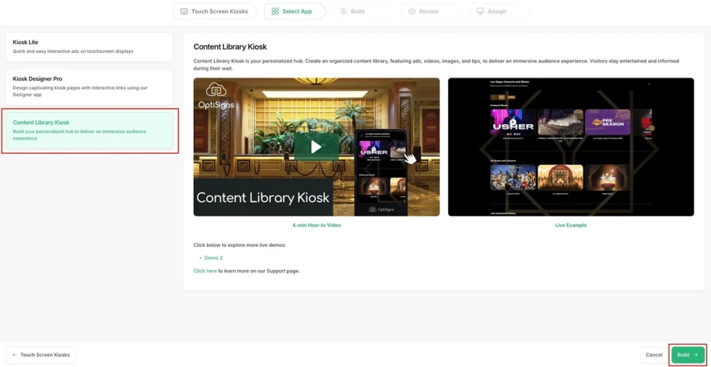711x367 pixels.
Task: Open the Demo 2 live demo link
Action: pos(213,257)
